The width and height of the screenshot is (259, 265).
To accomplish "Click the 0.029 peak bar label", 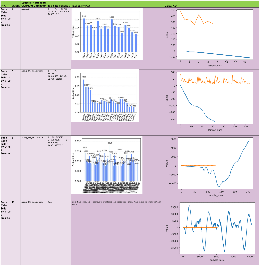I will click(x=110, y=143).
